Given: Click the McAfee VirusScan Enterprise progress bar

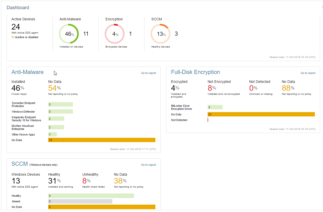Looking at the screenshot, I should [56, 127].
